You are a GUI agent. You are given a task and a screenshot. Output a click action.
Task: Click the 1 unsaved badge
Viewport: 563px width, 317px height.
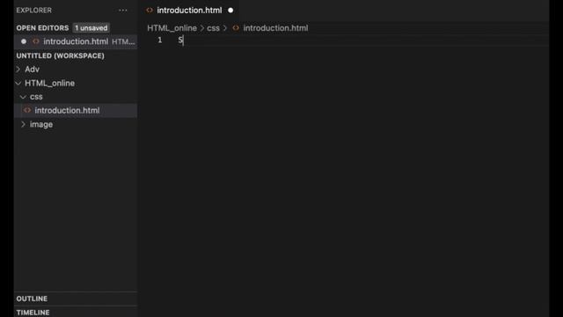91,28
